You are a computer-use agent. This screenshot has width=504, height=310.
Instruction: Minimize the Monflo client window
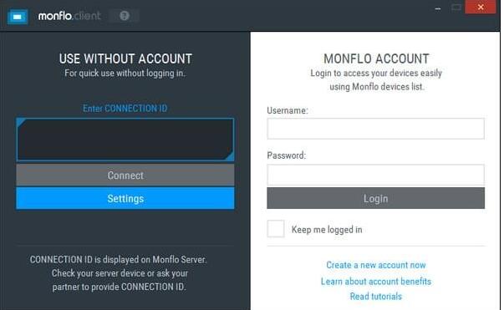(x=438, y=9)
